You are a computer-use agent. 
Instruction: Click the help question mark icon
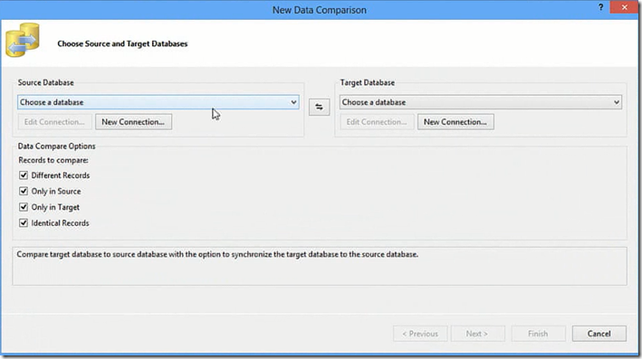[600, 8]
